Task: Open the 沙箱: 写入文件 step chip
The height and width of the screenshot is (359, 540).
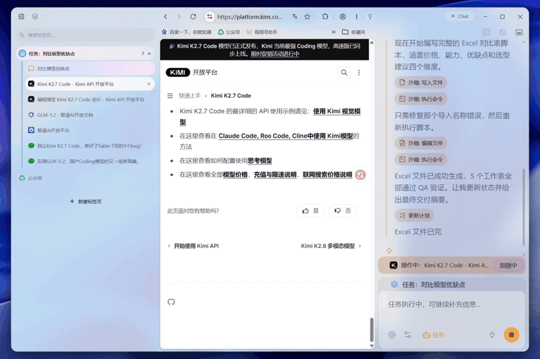Action: [x=421, y=82]
